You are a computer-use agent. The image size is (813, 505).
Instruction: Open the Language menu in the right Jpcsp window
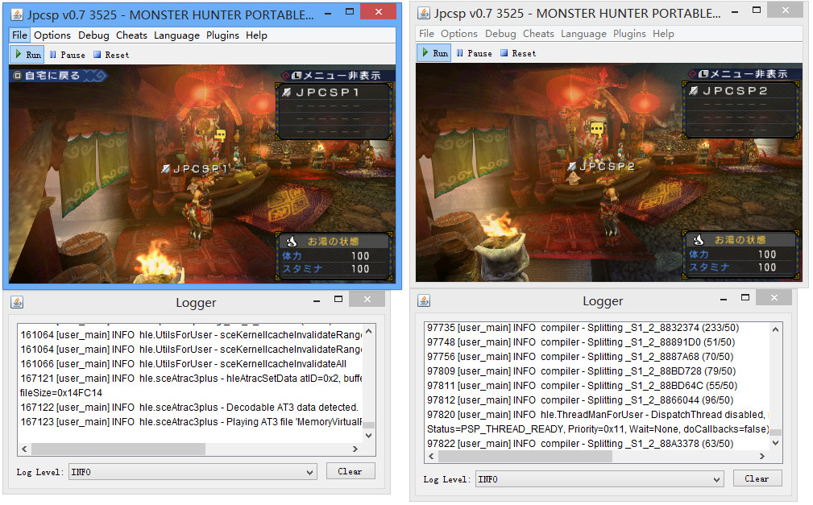pyautogui.click(x=584, y=34)
